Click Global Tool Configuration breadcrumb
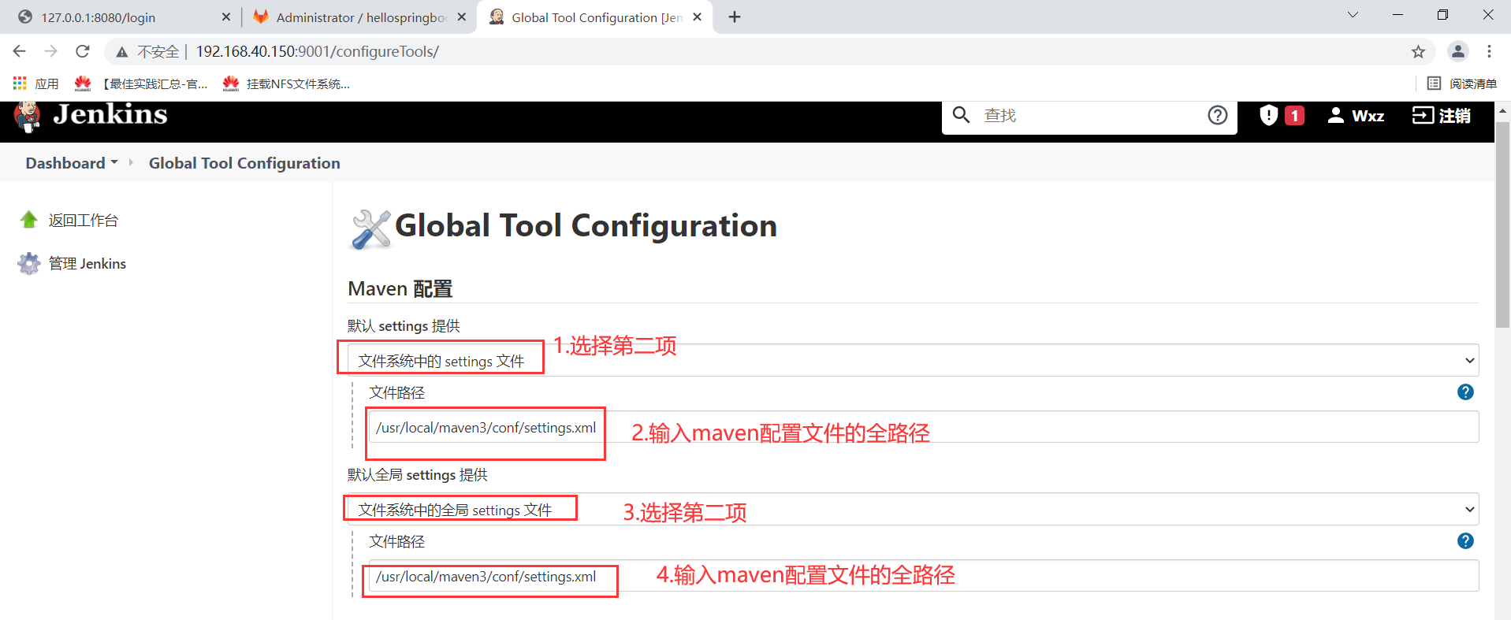1511x620 pixels. tap(244, 163)
